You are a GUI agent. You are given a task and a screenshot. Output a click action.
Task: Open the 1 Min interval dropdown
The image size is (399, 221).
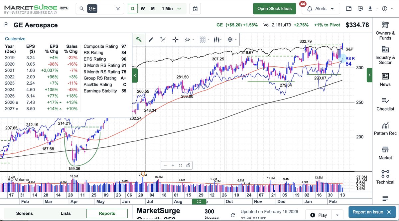172,9
